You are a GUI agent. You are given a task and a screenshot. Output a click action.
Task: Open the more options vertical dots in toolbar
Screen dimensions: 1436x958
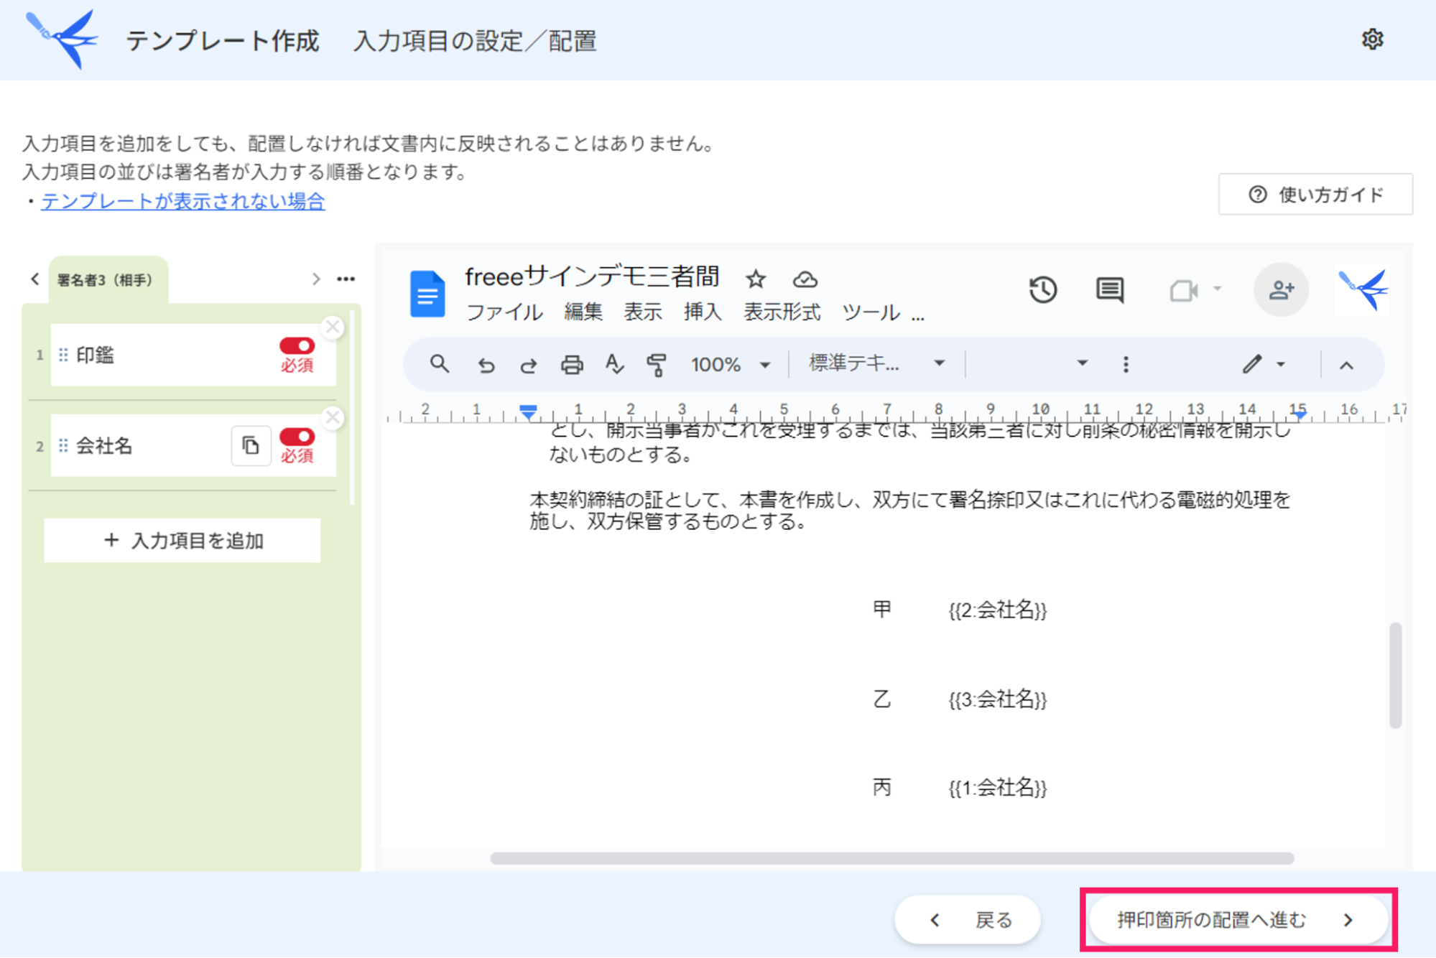coord(1126,365)
